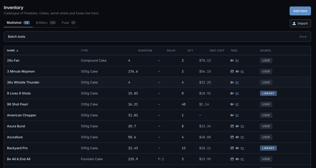The width and height of the screenshot is (316, 168).
Task: Sort by the Source column header
Action: click(x=265, y=51)
